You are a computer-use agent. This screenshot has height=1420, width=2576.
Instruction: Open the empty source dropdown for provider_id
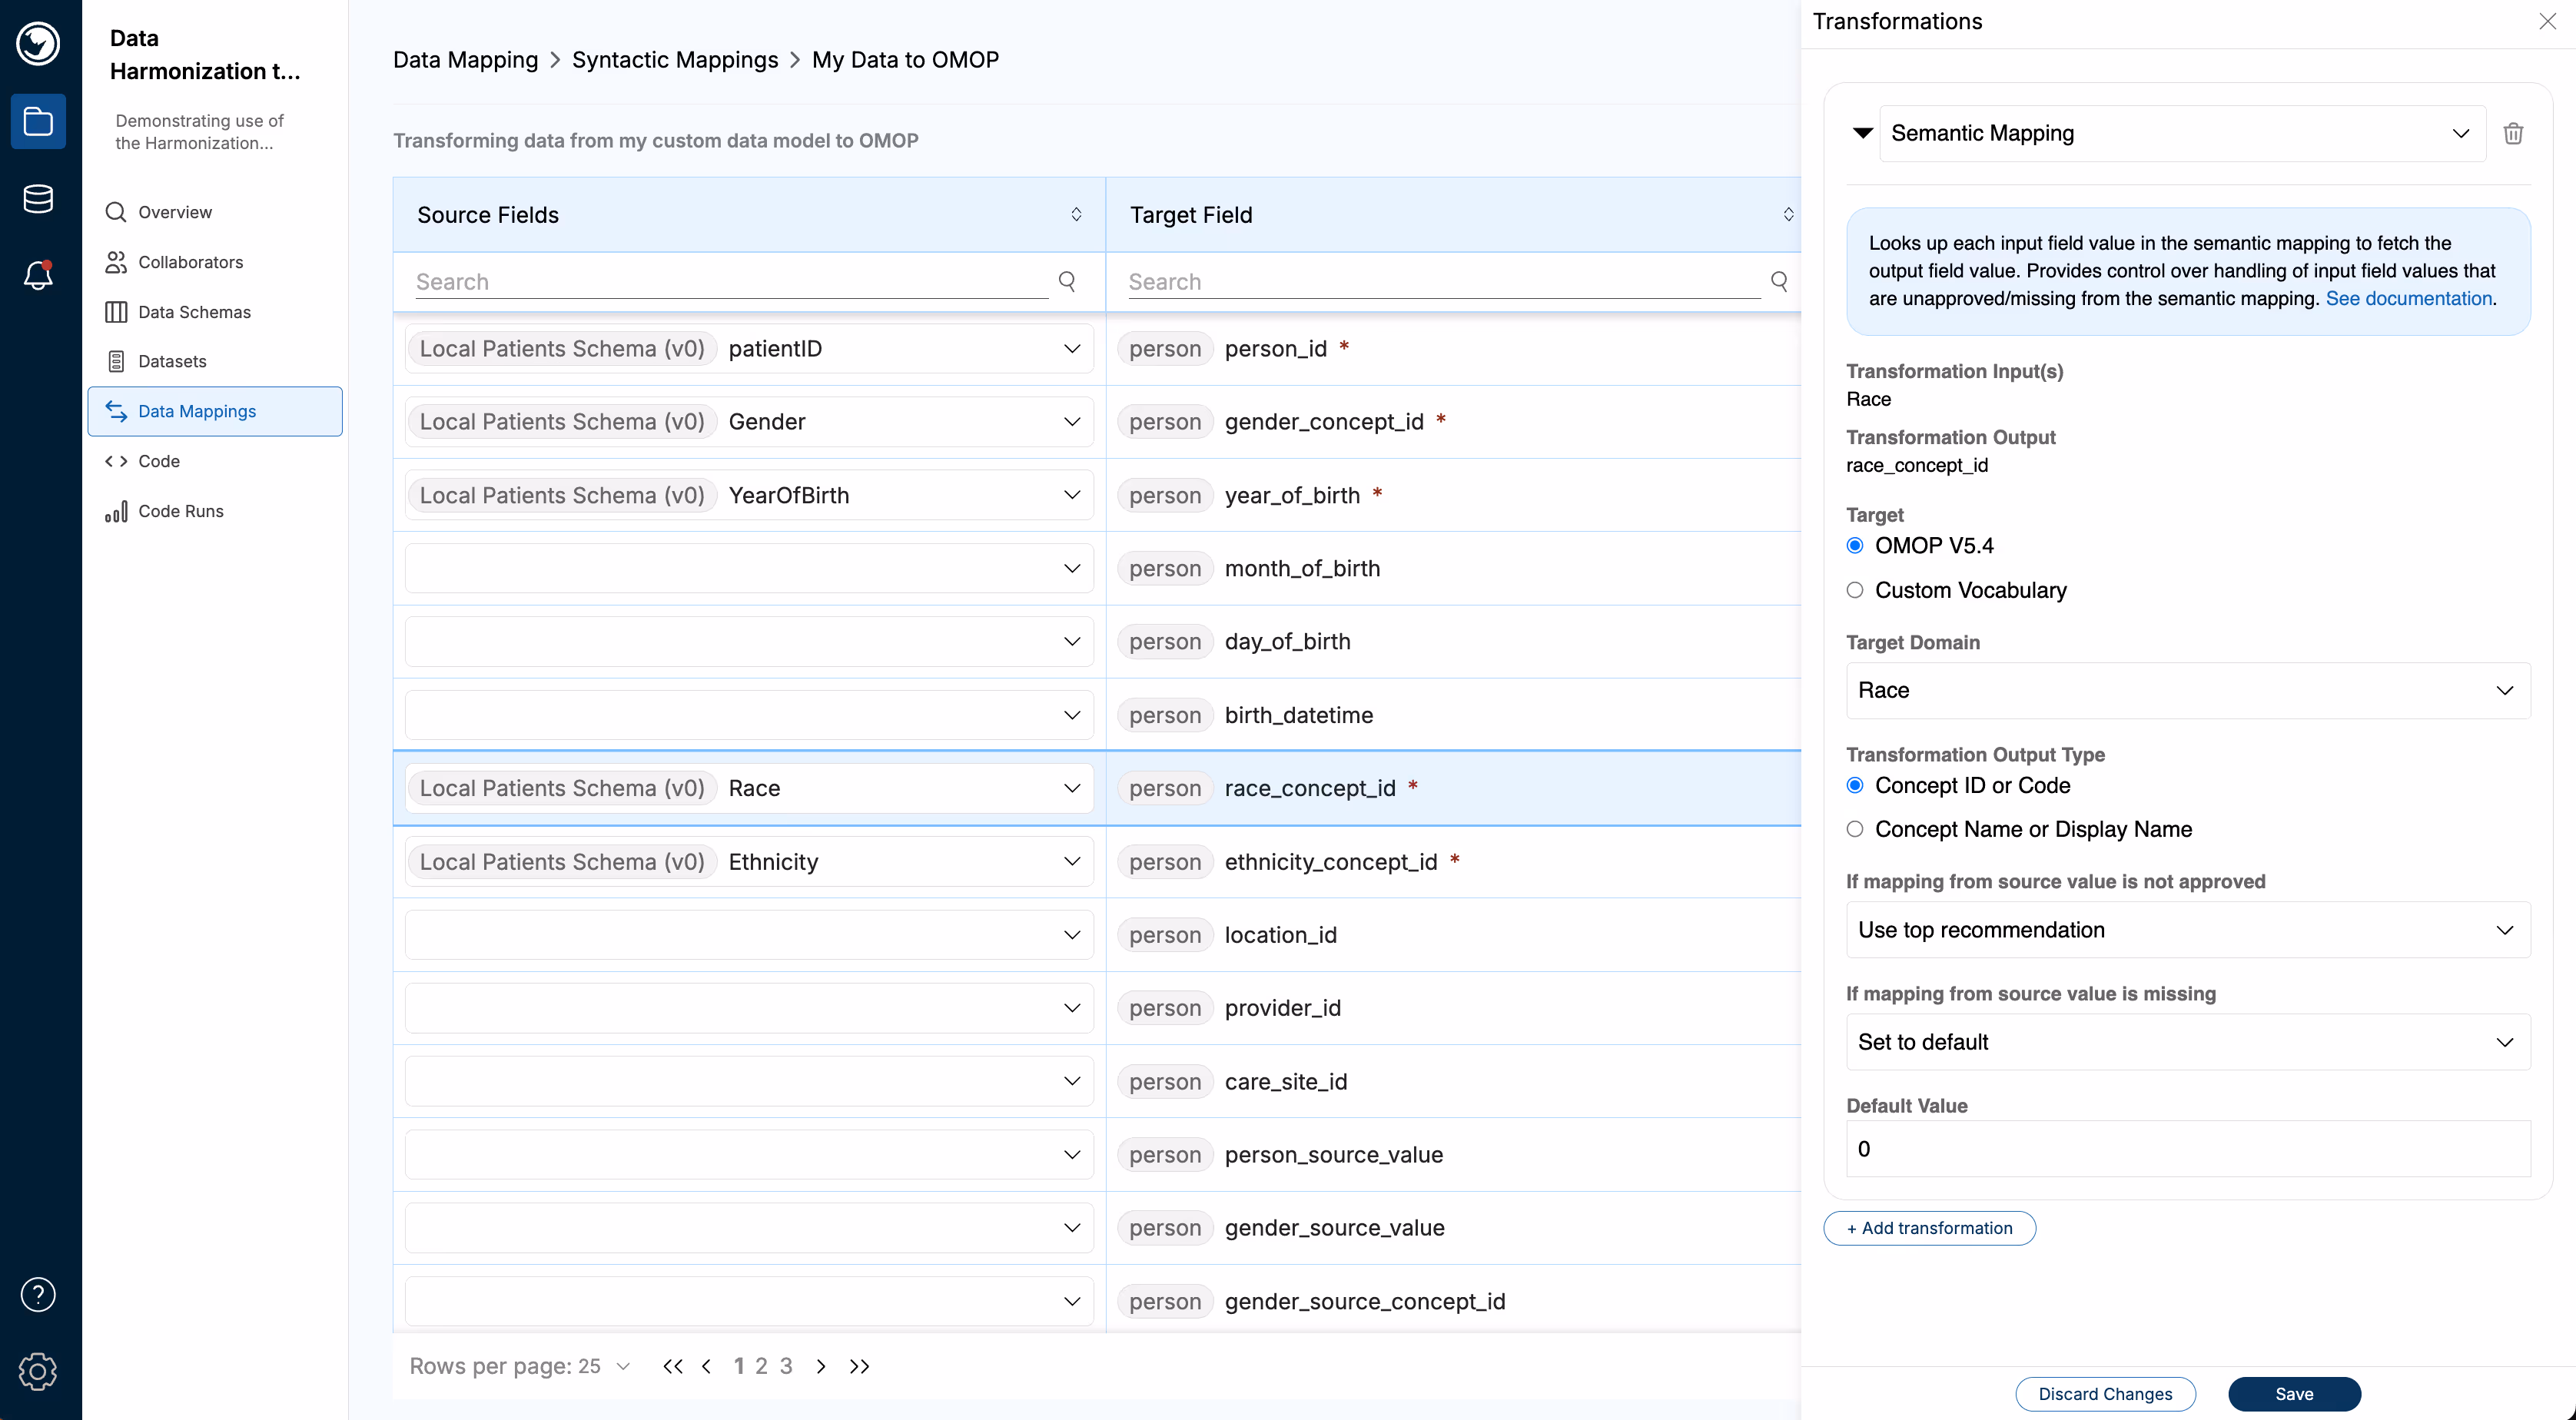[x=749, y=1008]
